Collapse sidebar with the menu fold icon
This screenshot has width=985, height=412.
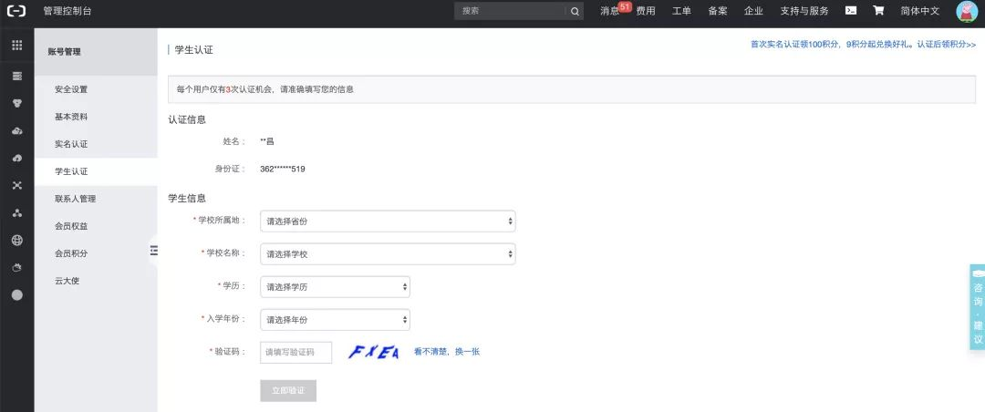(154, 251)
